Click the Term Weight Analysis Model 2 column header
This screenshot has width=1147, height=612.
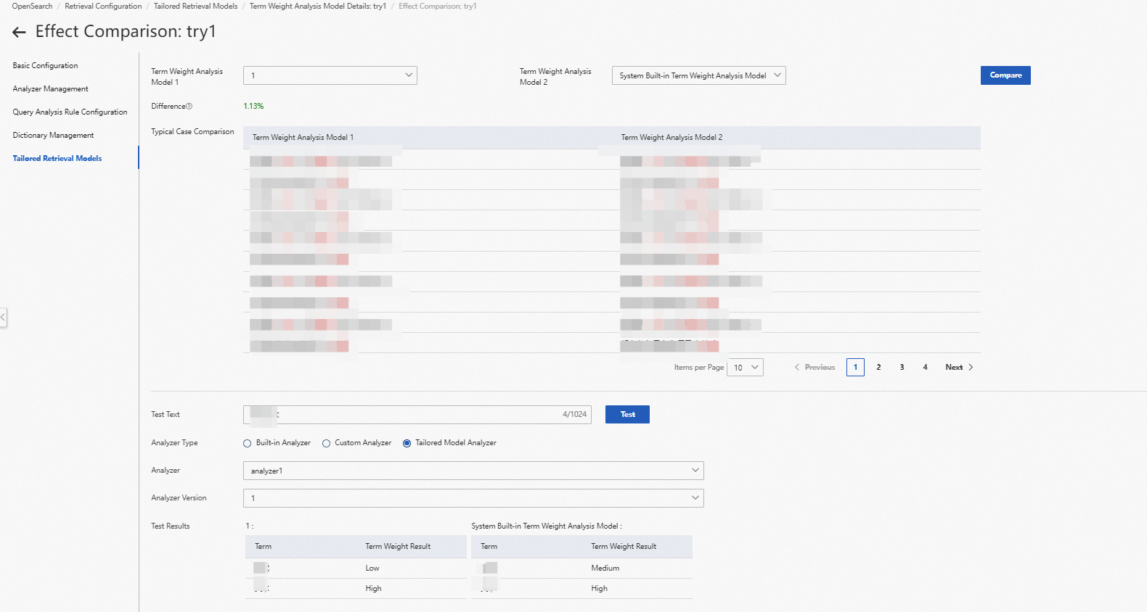pyautogui.click(x=672, y=138)
